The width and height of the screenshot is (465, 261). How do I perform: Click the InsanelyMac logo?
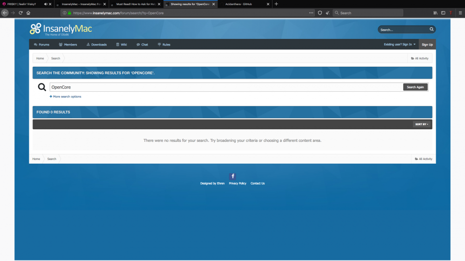coord(61,29)
